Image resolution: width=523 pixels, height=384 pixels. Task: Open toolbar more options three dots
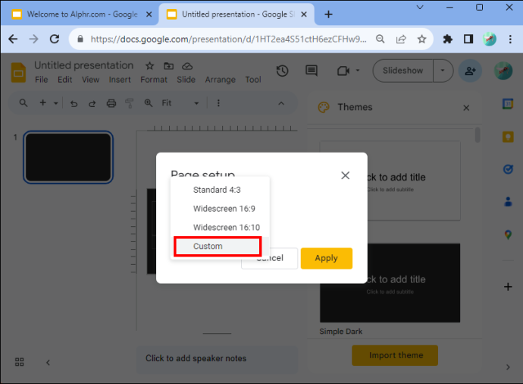coord(218,103)
